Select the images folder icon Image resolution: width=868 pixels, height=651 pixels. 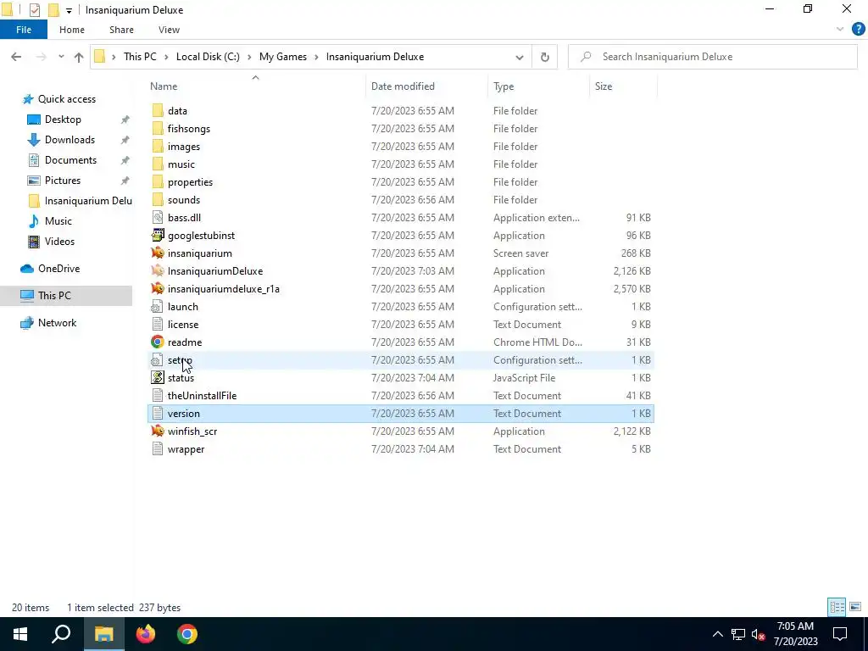point(158,146)
